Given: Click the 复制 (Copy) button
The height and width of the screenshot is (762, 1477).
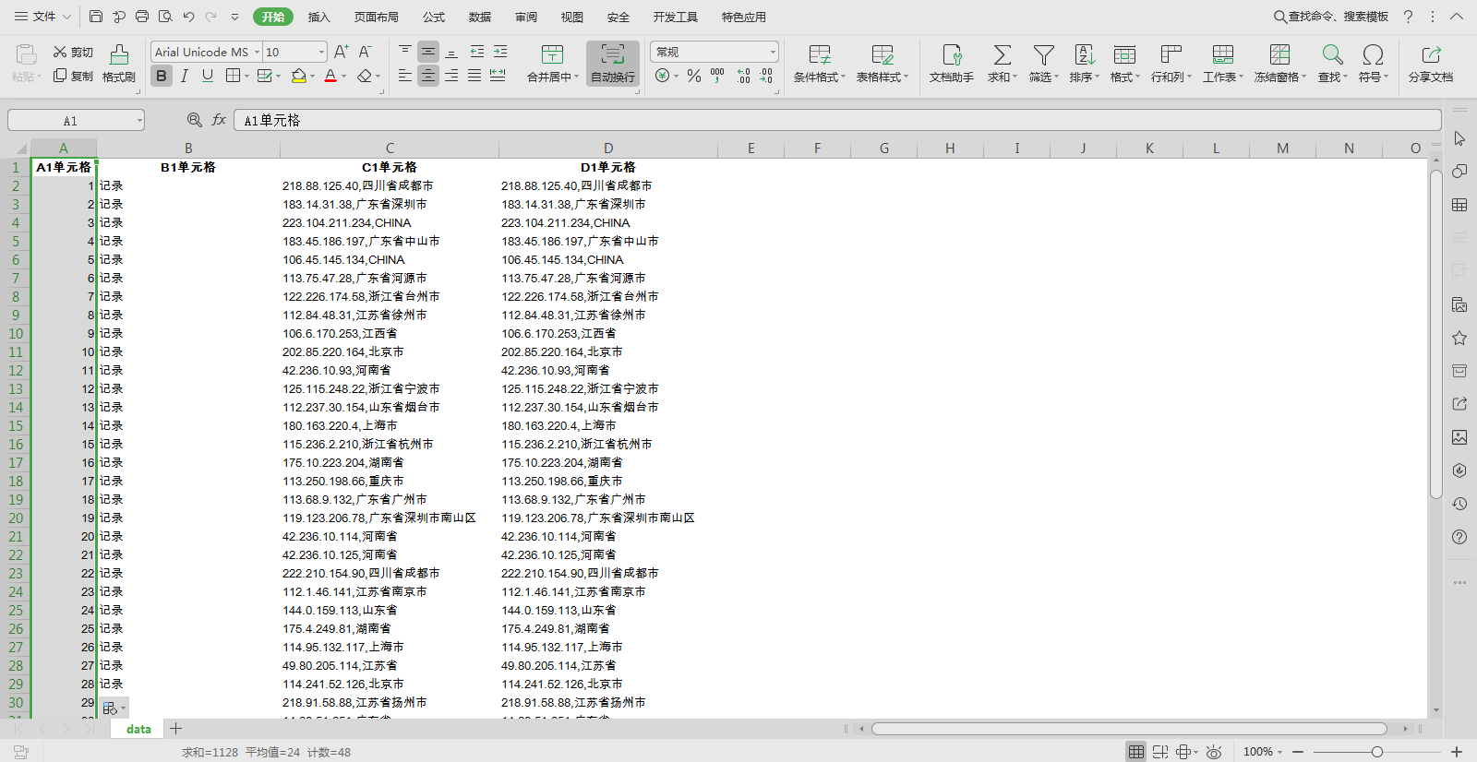Looking at the screenshot, I should 73,76.
